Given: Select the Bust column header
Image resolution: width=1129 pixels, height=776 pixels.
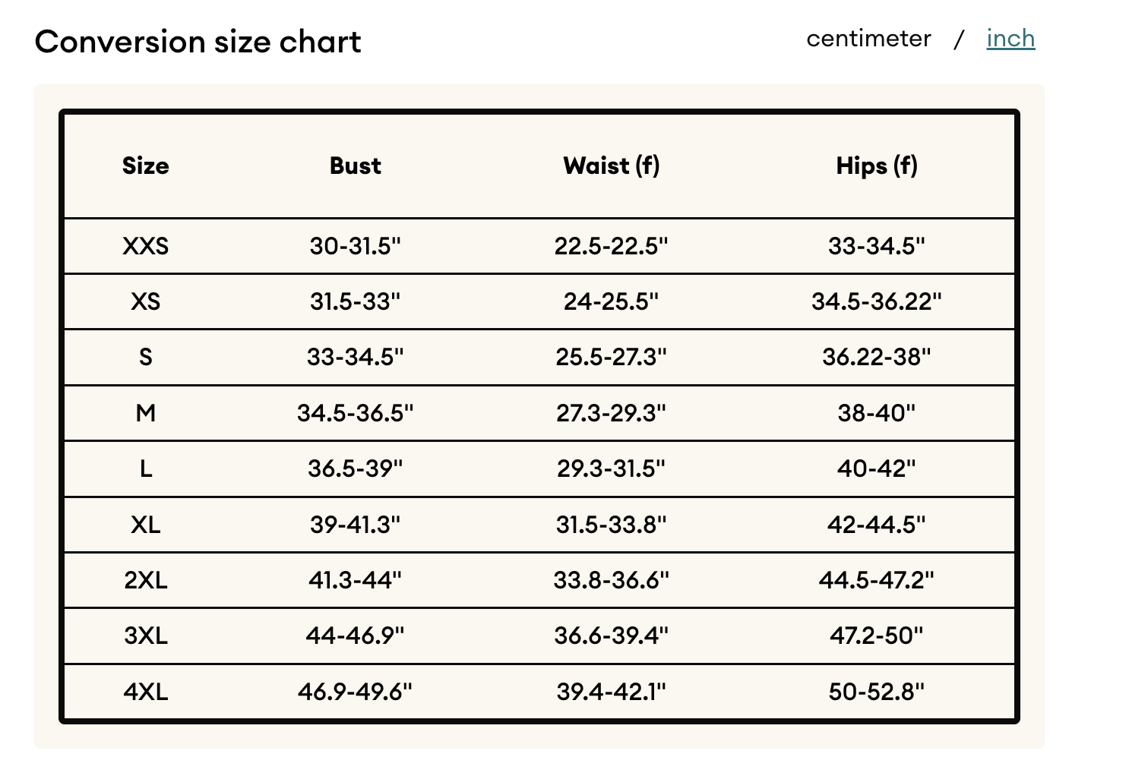Looking at the screenshot, I should coord(356,166).
